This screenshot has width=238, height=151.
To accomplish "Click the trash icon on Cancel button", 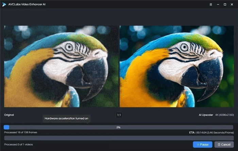I will pos(219,145).
